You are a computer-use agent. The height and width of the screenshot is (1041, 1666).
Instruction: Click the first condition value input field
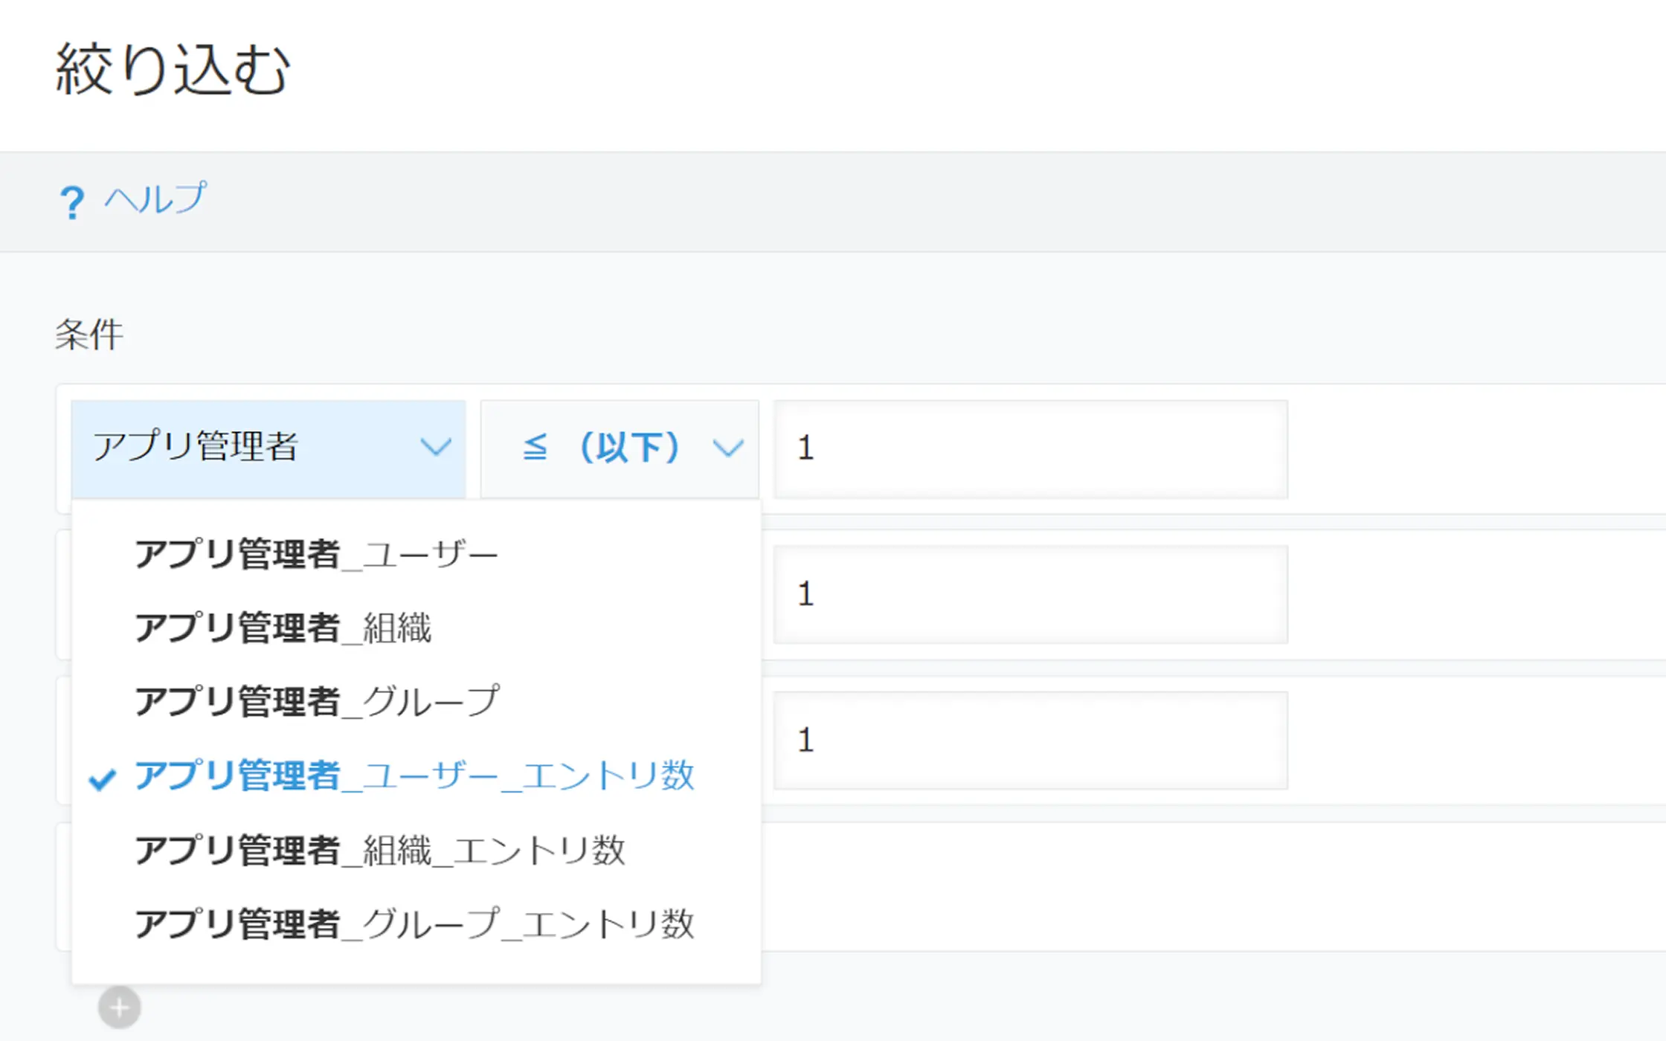pyautogui.click(x=1030, y=448)
